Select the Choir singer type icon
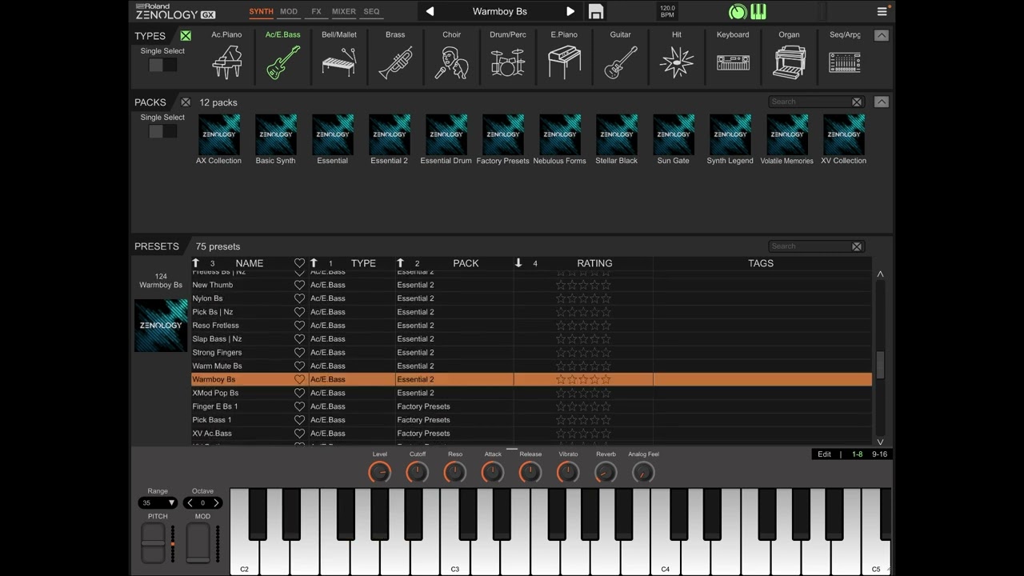This screenshot has height=576, width=1024. pyautogui.click(x=451, y=62)
